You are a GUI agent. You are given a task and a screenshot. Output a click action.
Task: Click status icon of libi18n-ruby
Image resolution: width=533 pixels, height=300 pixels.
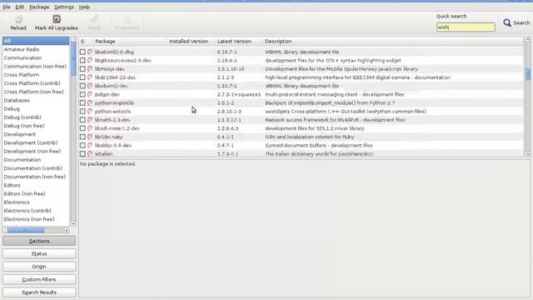click(90, 137)
